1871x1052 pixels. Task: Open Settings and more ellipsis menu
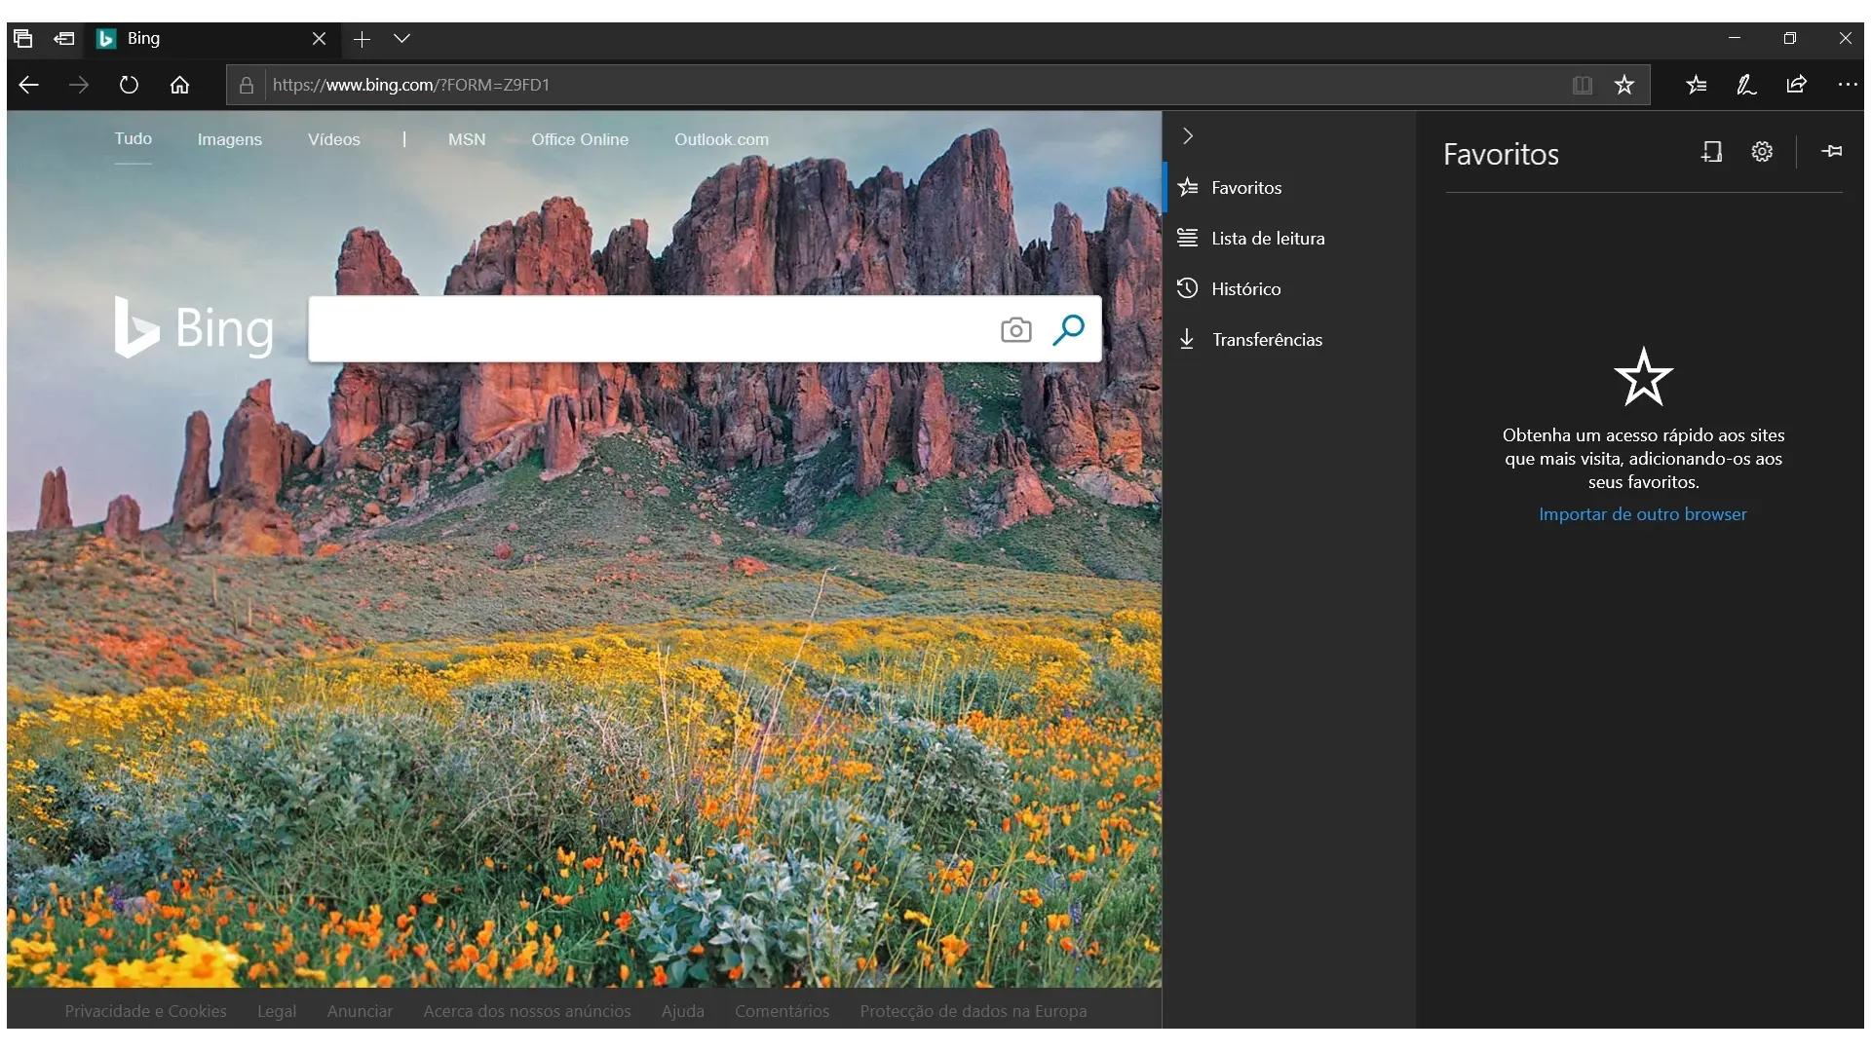point(1848,85)
